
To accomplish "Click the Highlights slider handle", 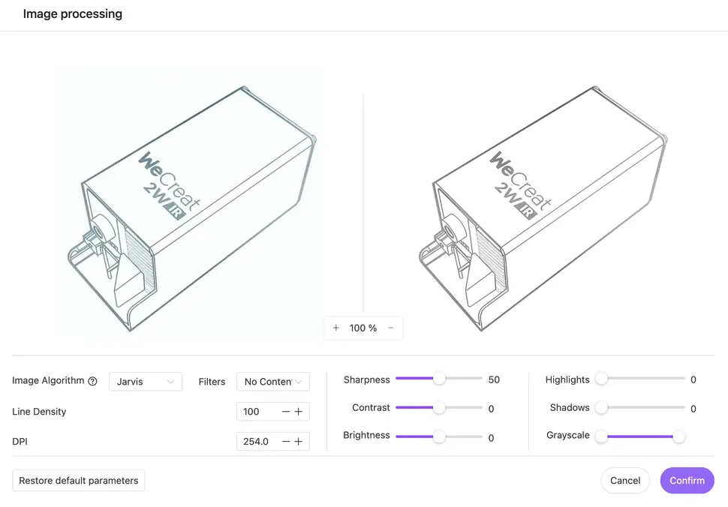I will click(601, 379).
